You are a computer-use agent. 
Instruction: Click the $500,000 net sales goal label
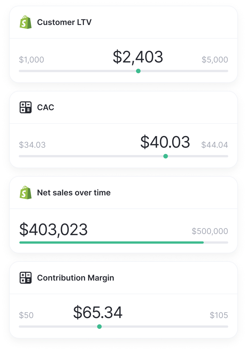coord(210,231)
